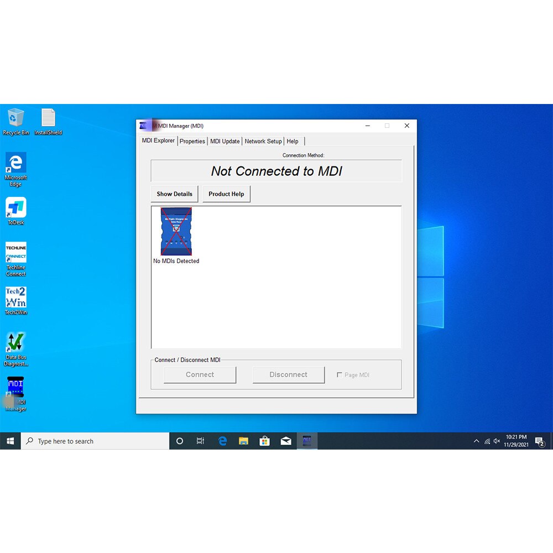Open the Recycle Bin icon
Screen dimensions: 553x553
(x=15, y=118)
